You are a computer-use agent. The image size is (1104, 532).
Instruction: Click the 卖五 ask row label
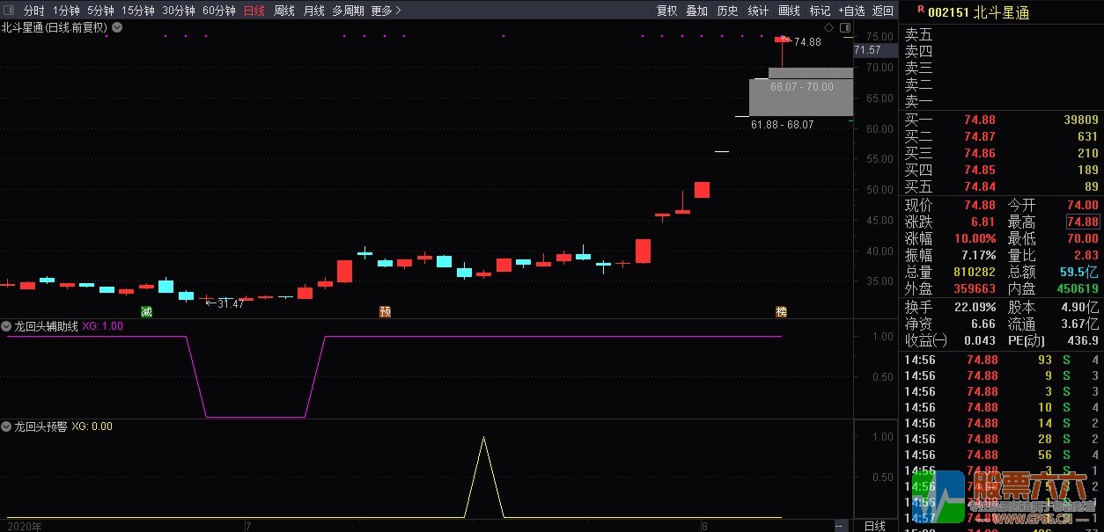pyautogui.click(x=918, y=34)
